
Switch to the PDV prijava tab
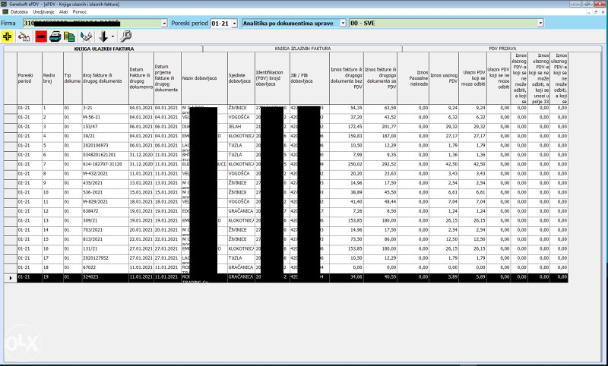502,48
